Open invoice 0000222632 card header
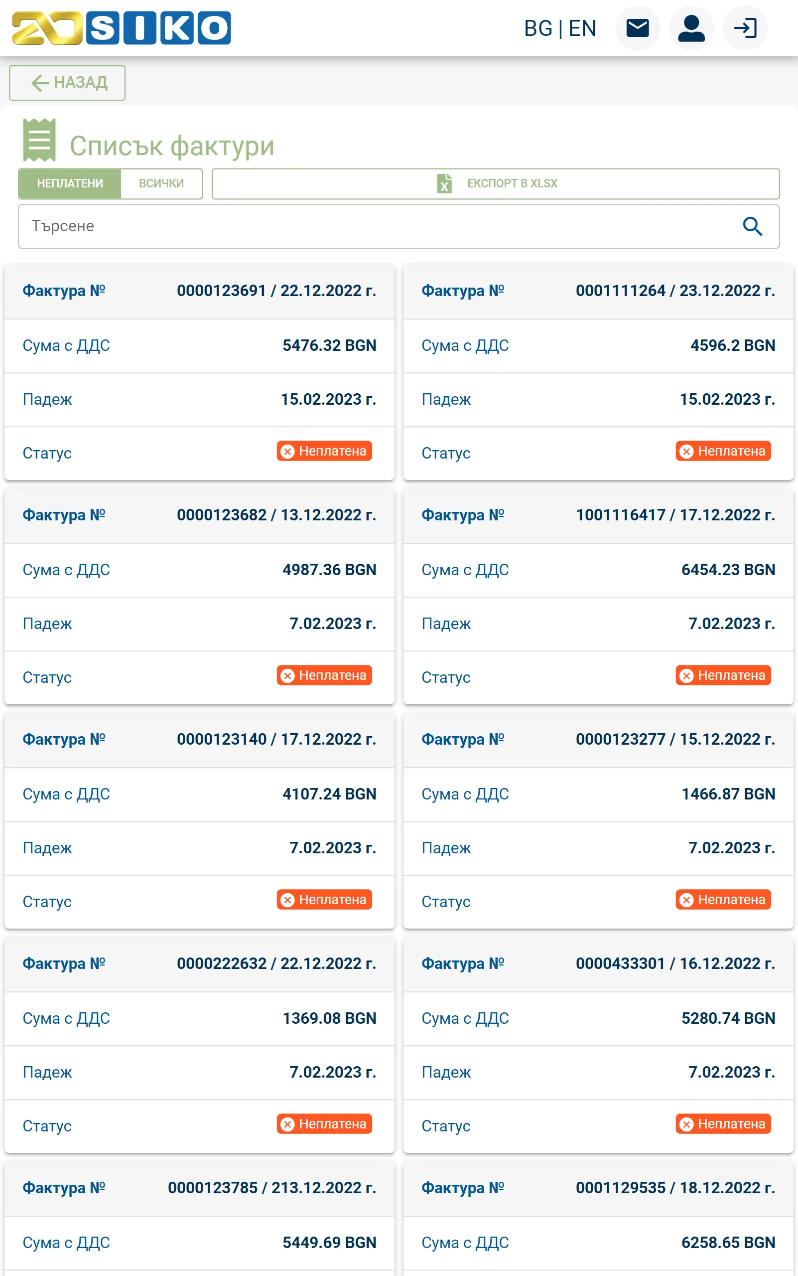This screenshot has width=798, height=1276. click(199, 964)
